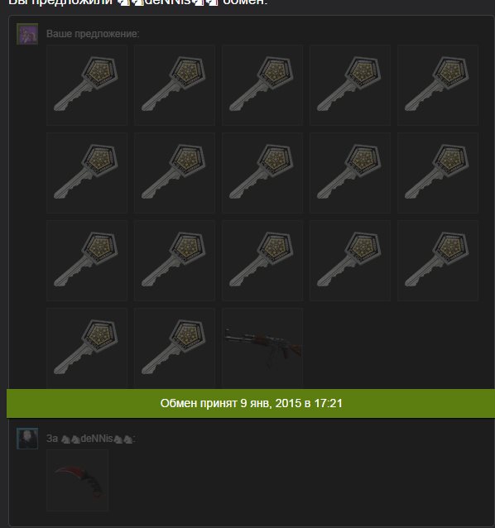Click the first key in the top row

click(x=87, y=85)
